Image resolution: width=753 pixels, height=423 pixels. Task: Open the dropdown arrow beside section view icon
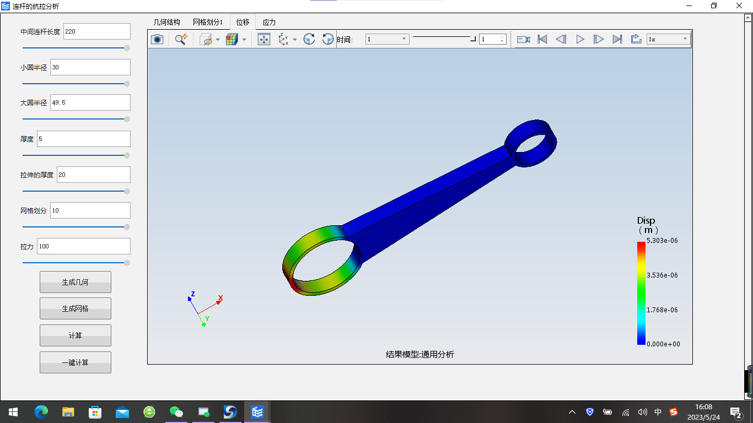pyautogui.click(x=218, y=40)
